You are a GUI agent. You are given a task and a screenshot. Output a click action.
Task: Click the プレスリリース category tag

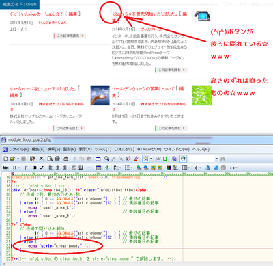pos(151,29)
